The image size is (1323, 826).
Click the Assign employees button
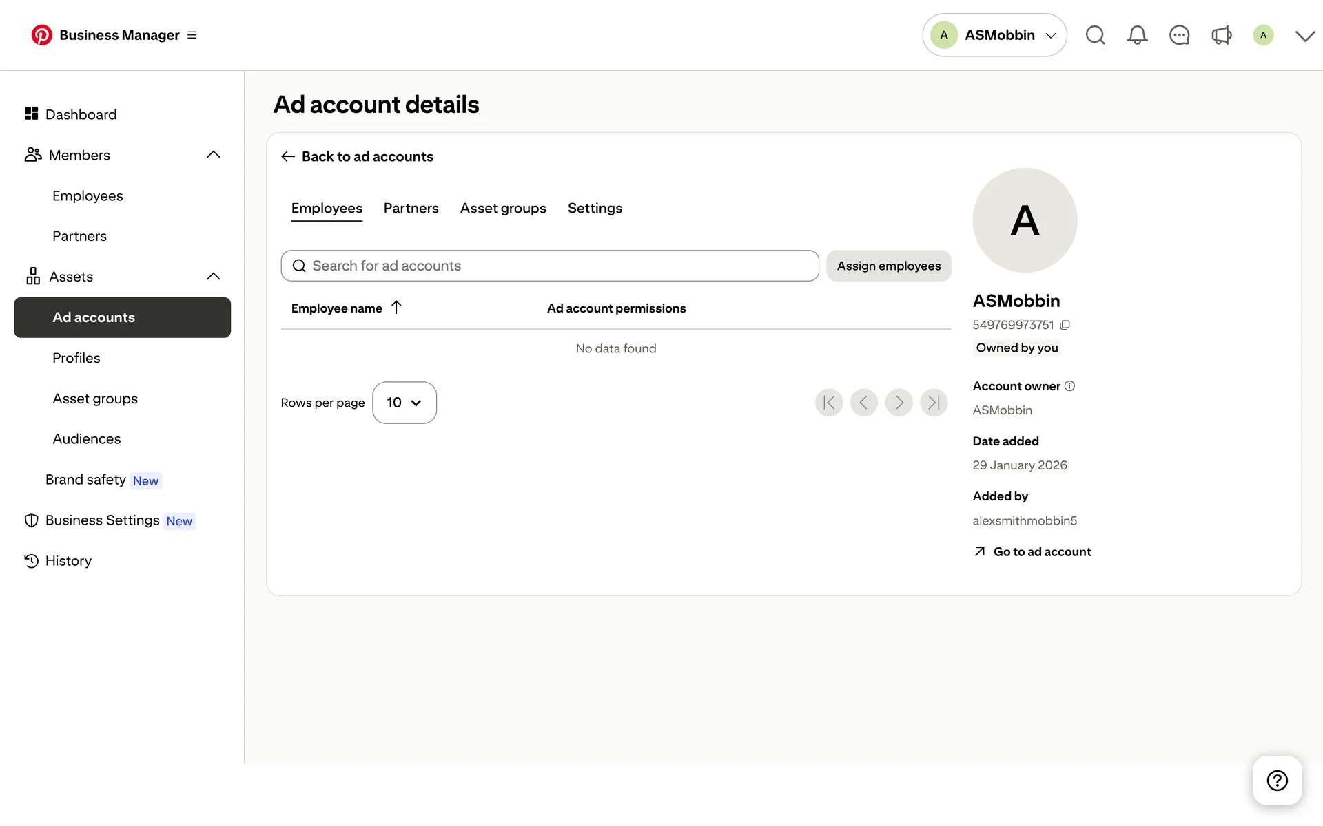tap(888, 266)
